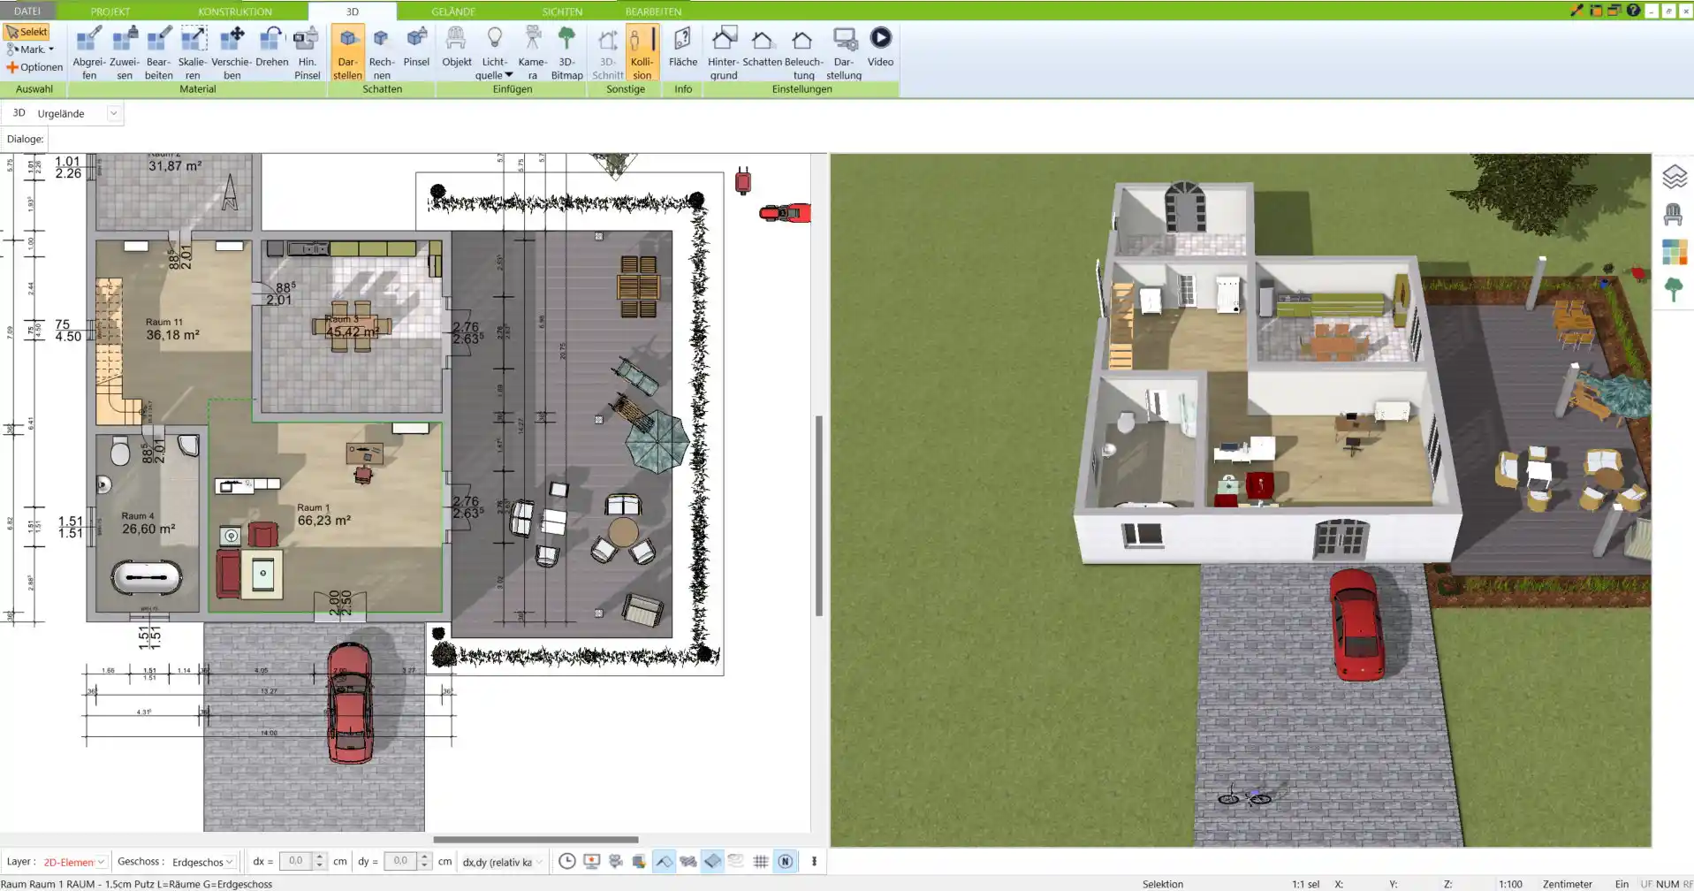Select the Verschieben tool

pyautogui.click(x=232, y=53)
